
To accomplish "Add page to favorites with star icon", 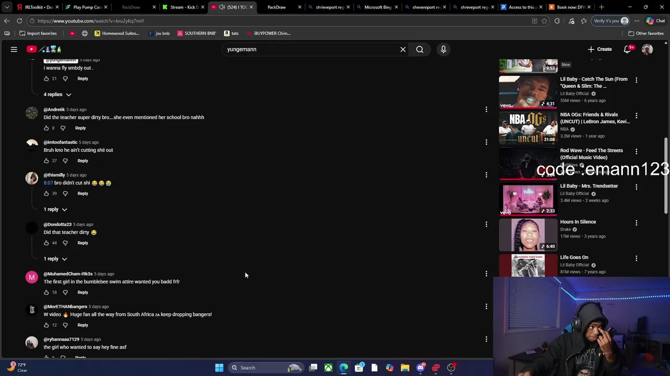I will click(544, 21).
